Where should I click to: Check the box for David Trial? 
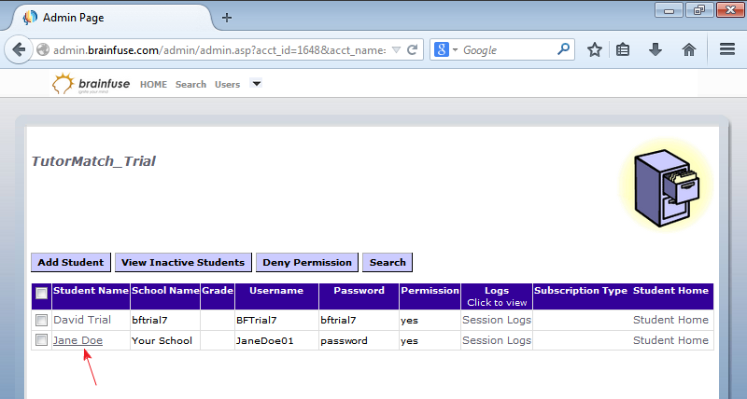(x=41, y=320)
